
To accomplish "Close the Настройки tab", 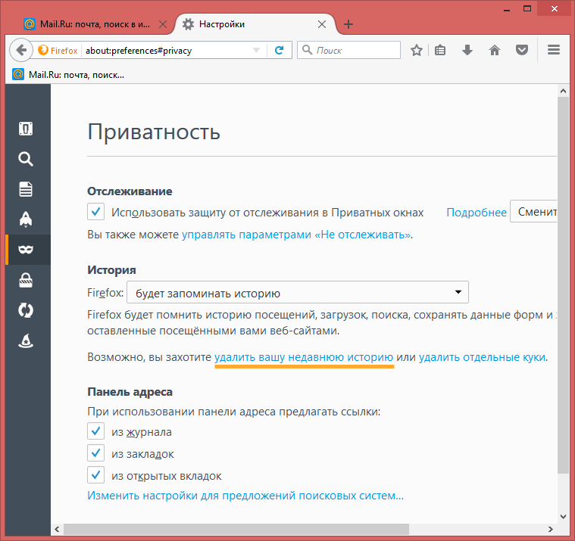I will (x=322, y=24).
